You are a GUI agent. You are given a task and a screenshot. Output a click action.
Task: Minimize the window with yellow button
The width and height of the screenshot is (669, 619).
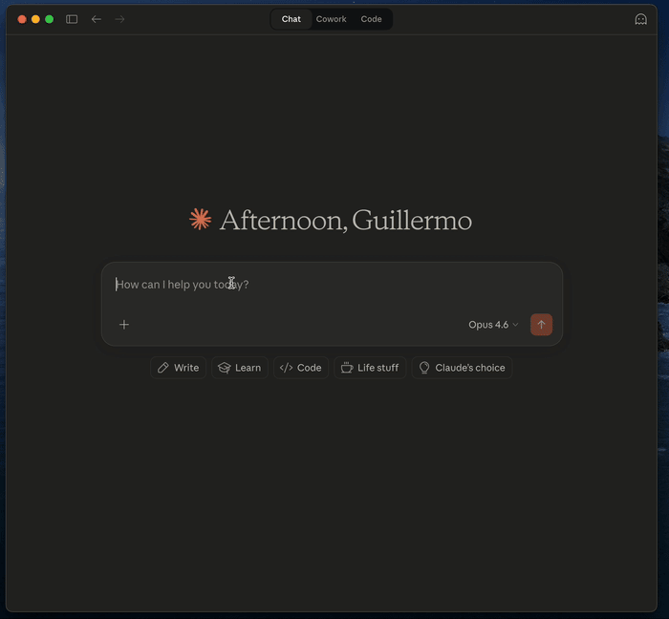pos(36,19)
